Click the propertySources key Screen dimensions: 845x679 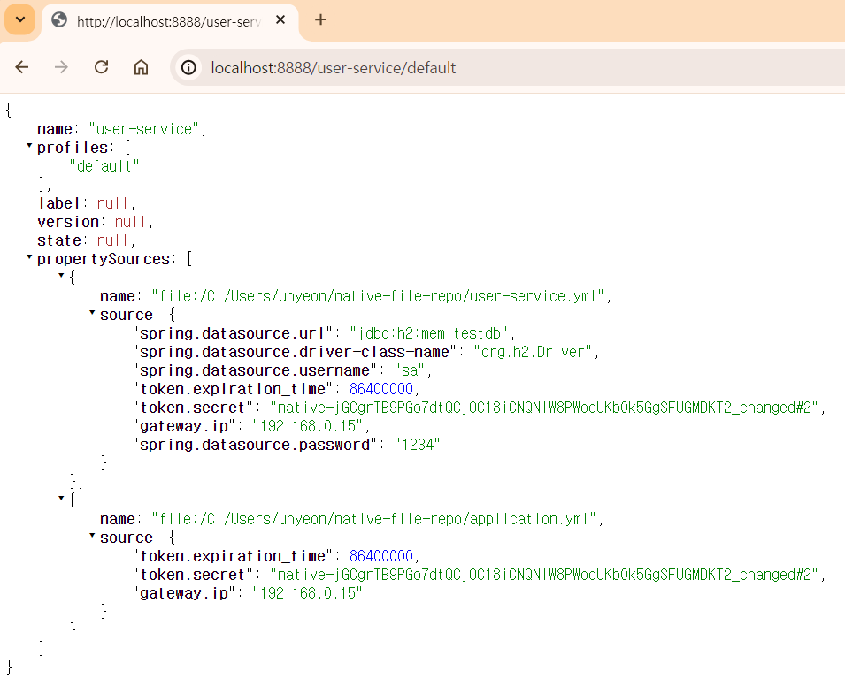click(104, 259)
